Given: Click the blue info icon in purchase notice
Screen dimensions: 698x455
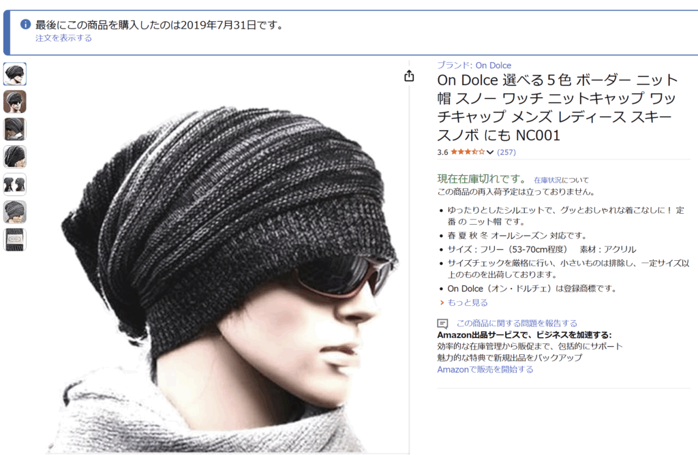Looking at the screenshot, I should click(25, 25).
